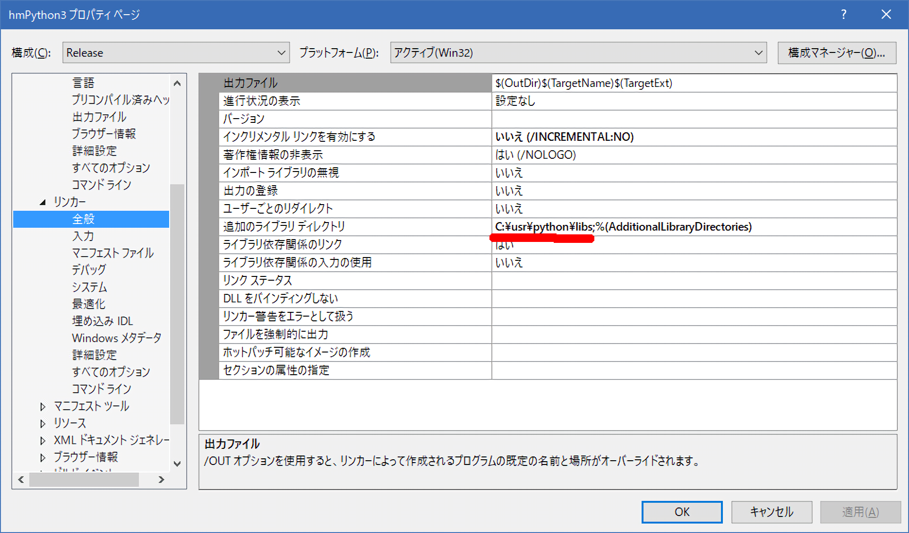This screenshot has height=533, width=909.
Task: Click the キャンセル button
Action: (772, 512)
